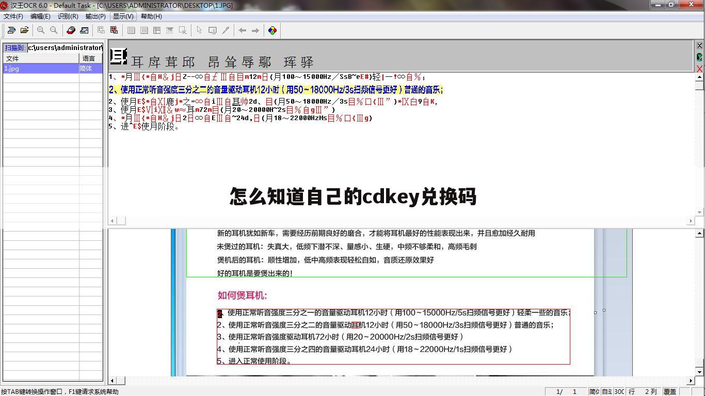The width and height of the screenshot is (705, 396).
Task: Open the 识别(R) menu
Action: coord(68,16)
